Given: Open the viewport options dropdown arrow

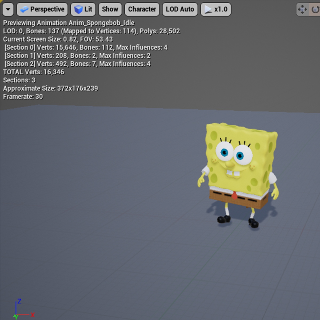Looking at the screenshot, I should [8, 9].
